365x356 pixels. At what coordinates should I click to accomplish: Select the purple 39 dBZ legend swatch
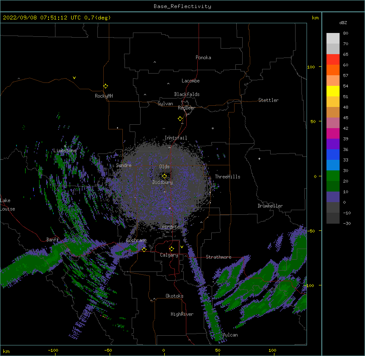coord(333,144)
